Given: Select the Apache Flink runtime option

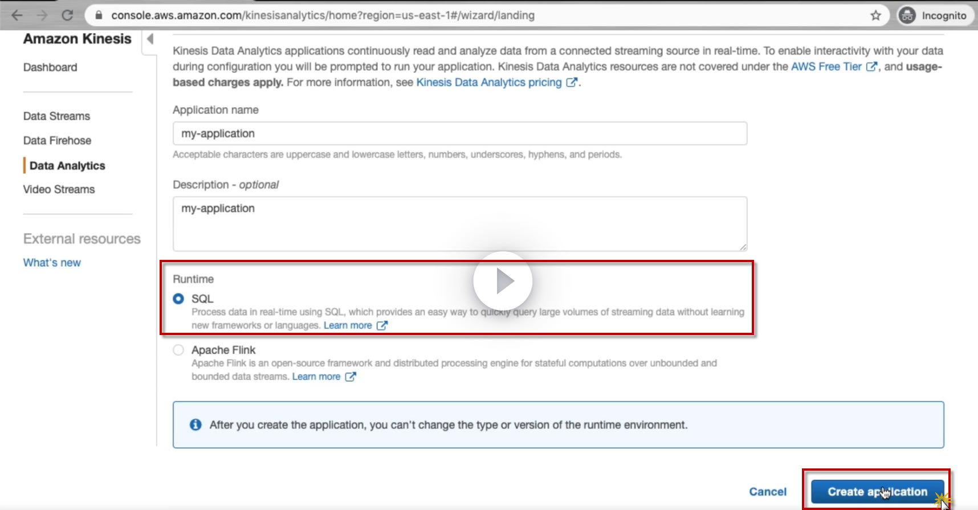Looking at the screenshot, I should [x=178, y=350].
